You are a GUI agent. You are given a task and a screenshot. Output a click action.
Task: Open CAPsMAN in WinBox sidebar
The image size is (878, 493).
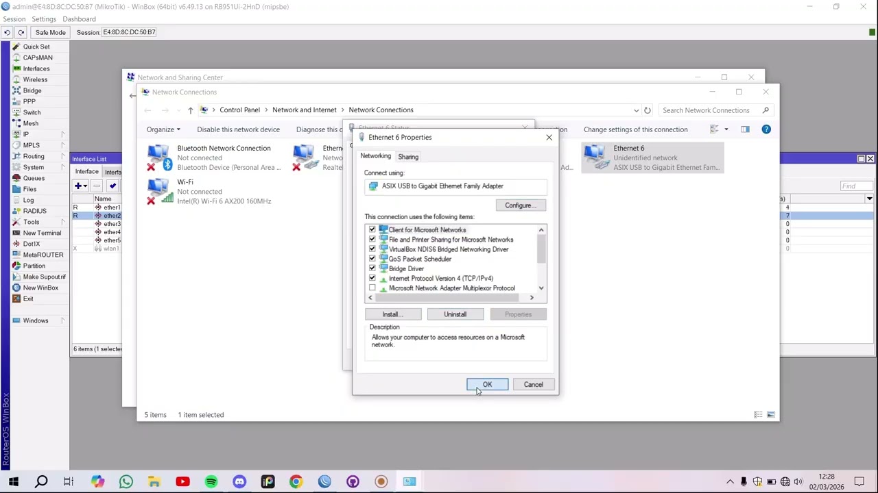37,58
